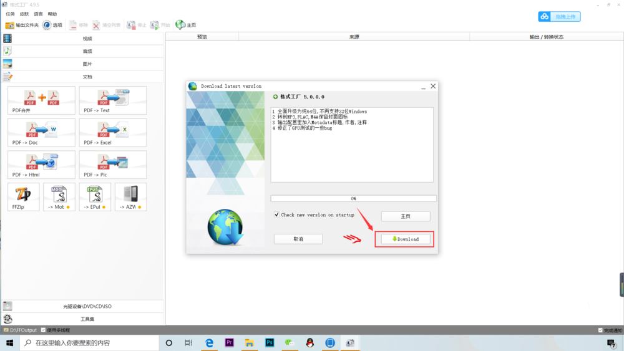Select the PDF -> Html converter

coord(41,165)
